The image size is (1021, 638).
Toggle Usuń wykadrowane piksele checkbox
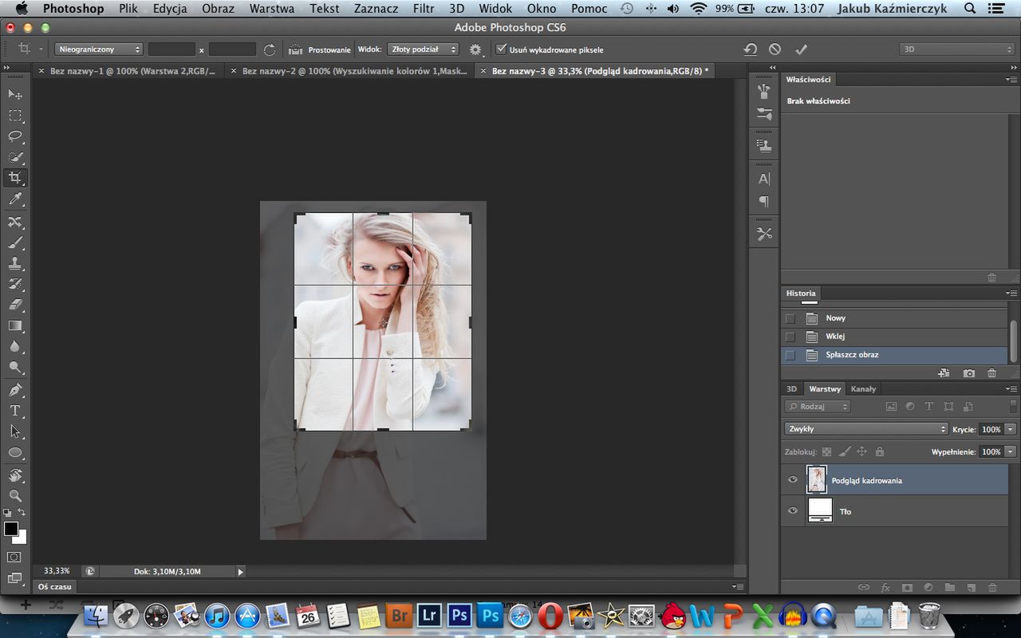[501, 49]
